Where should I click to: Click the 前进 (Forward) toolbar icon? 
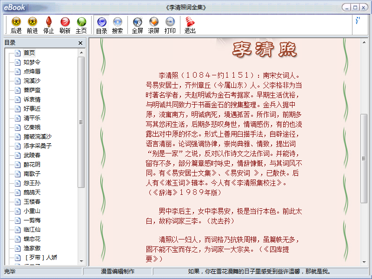click(32, 25)
